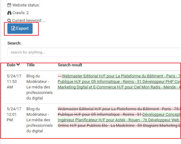The image size is (181, 144).
Task: Click Blog du Modérateur title in second row
Action: pos(39,120)
